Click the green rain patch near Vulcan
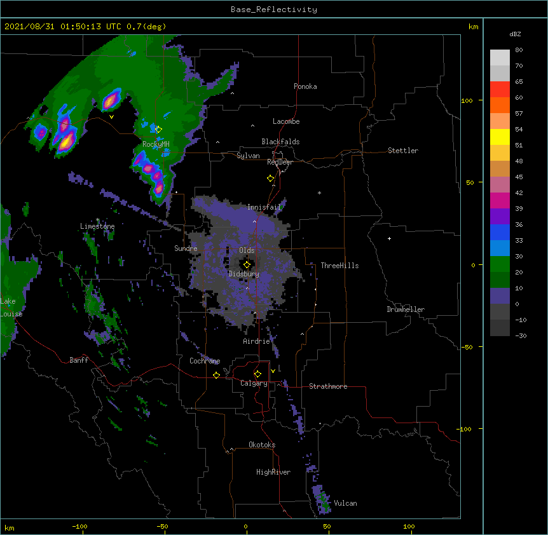Image resolution: width=548 pixels, height=535 pixels. point(325,503)
